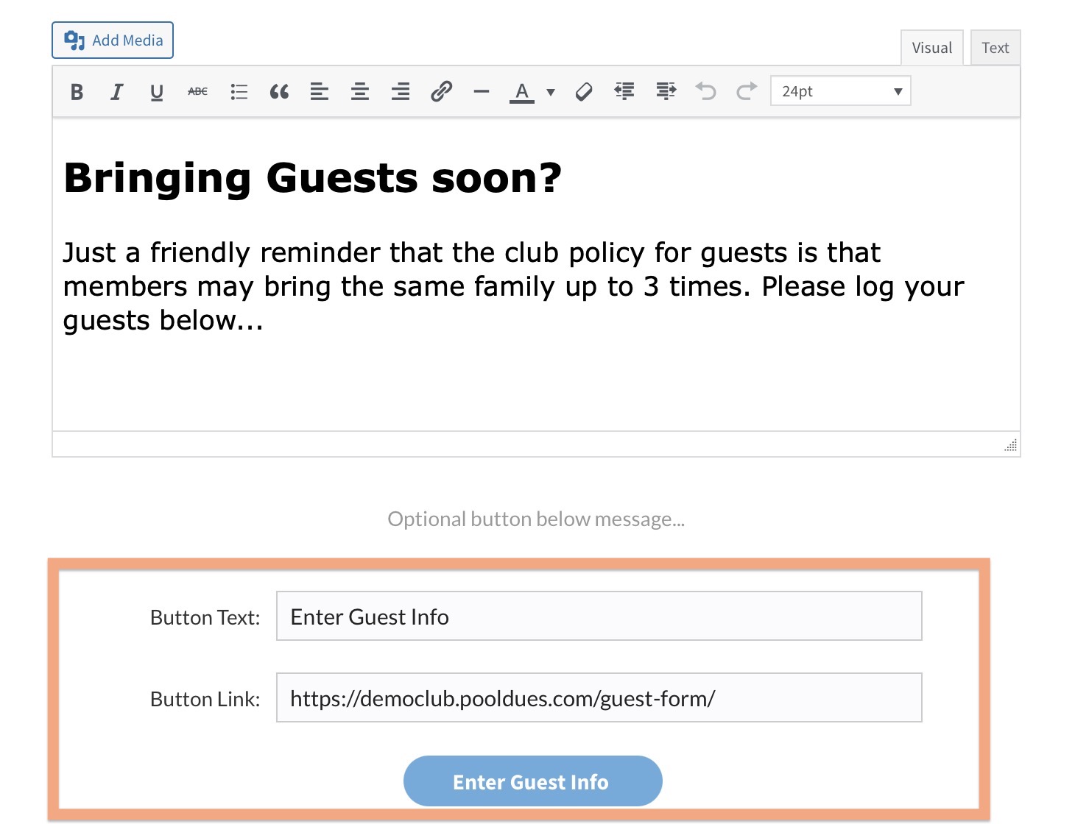Clear formatting with the eraser icon

584,92
